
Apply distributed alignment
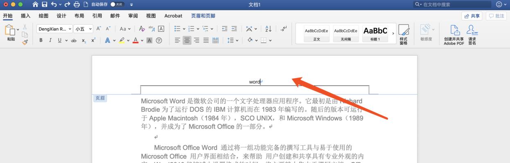[215, 40]
